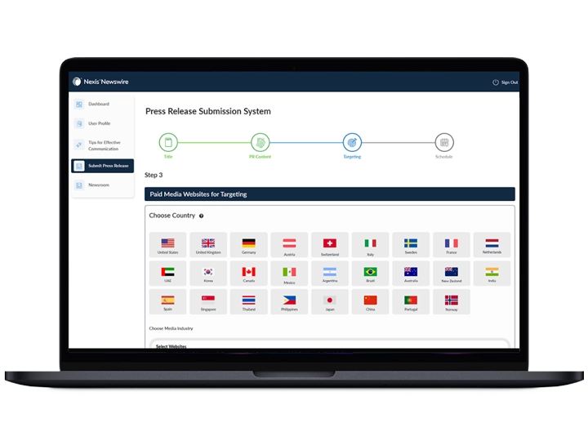Click the Targeting step icon
The image size is (588, 441).
[x=352, y=142]
